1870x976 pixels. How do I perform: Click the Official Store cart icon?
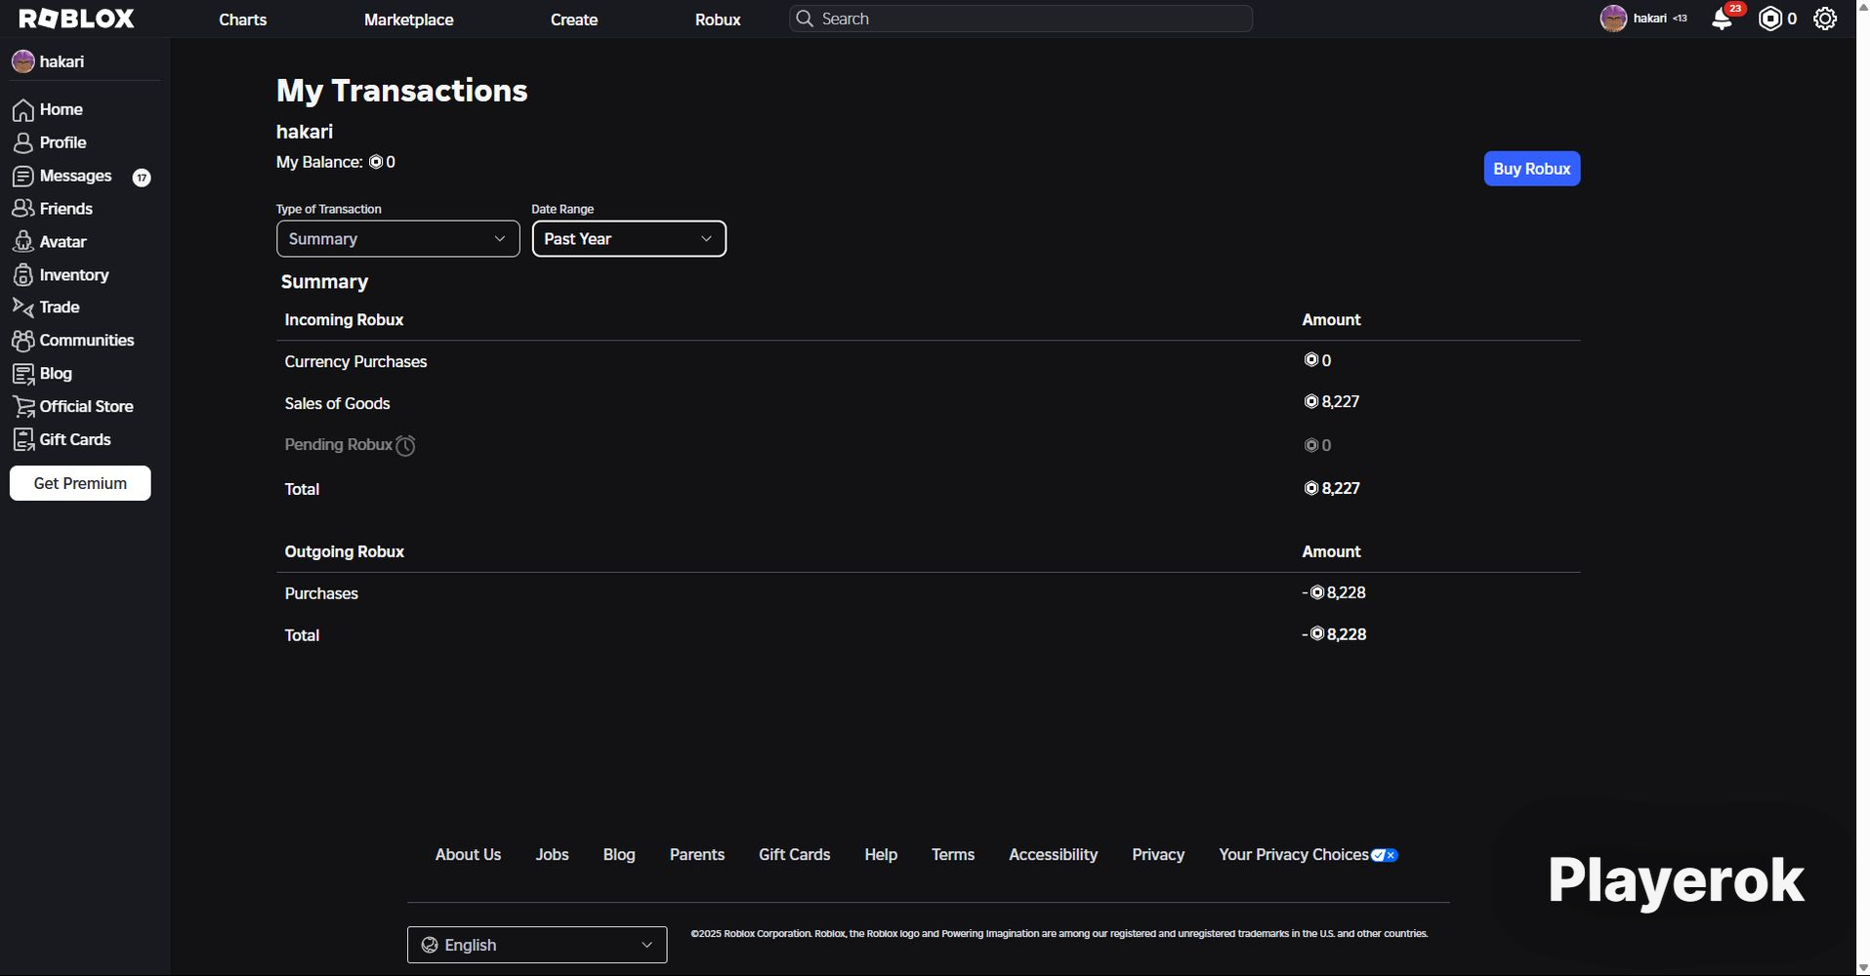(23, 407)
